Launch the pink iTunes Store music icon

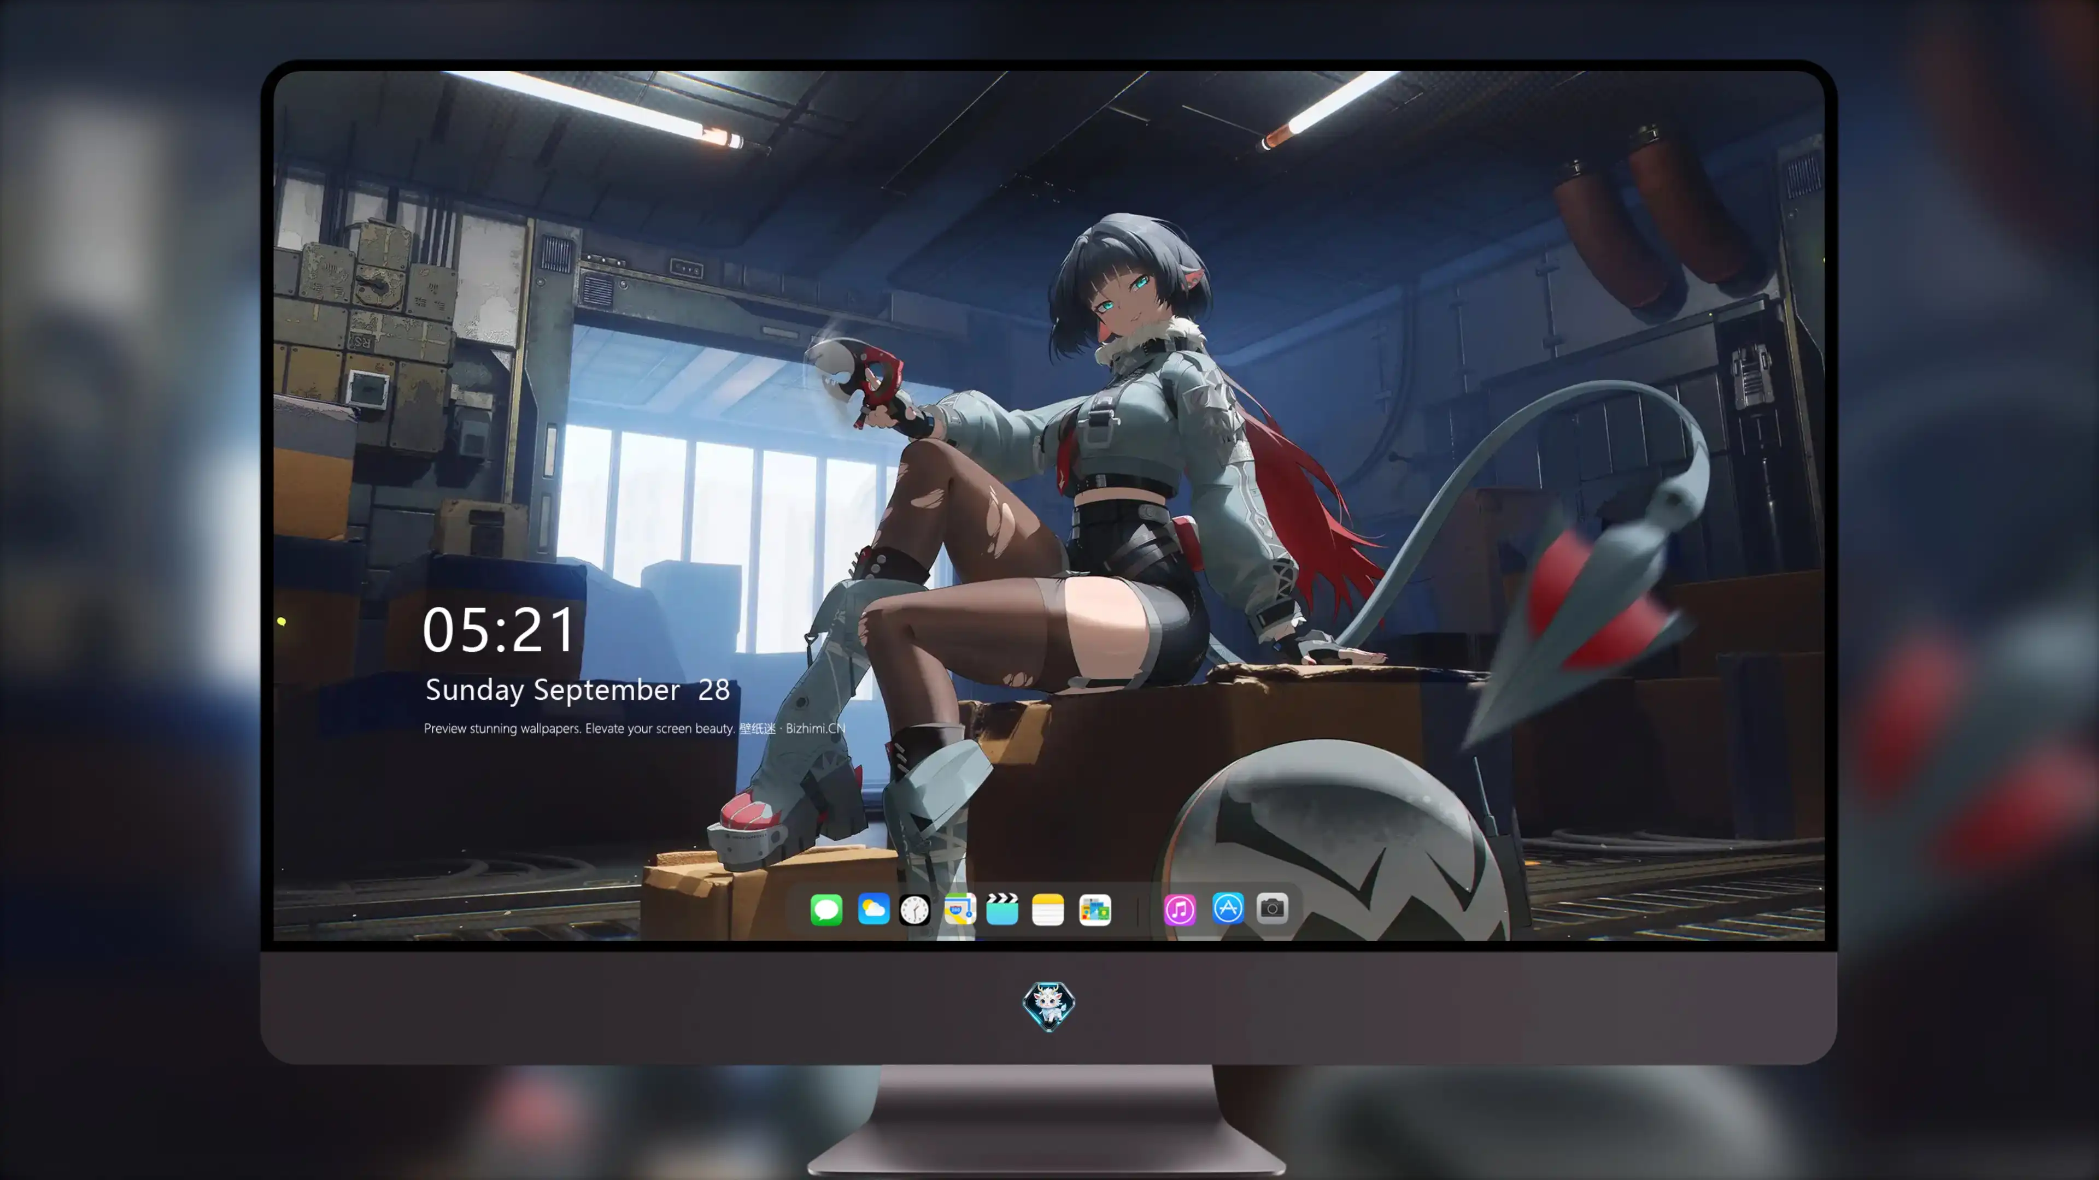tap(1180, 909)
